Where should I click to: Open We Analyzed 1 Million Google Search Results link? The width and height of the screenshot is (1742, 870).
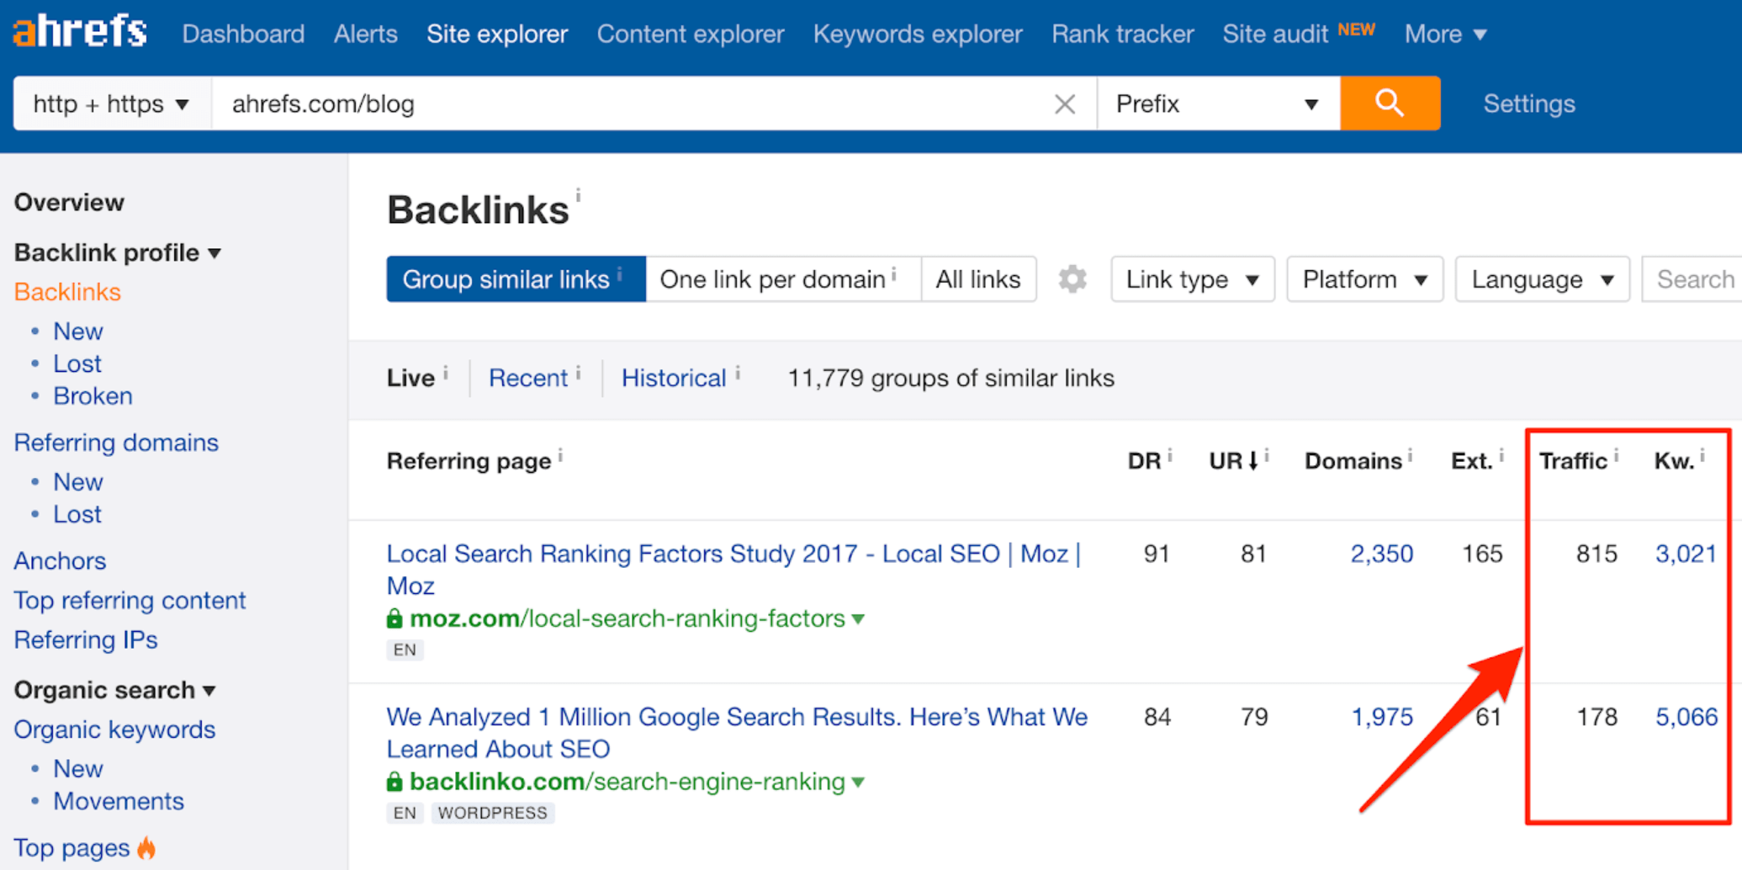(x=737, y=733)
